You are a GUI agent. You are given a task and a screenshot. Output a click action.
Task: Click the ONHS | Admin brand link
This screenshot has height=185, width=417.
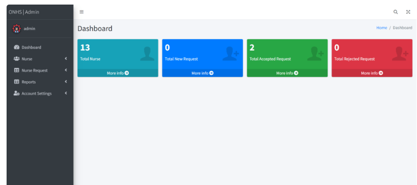(x=24, y=12)
